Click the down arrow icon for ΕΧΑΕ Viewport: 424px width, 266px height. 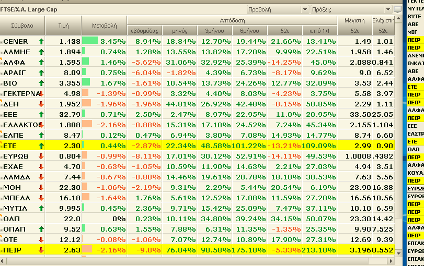click(41, 167)
